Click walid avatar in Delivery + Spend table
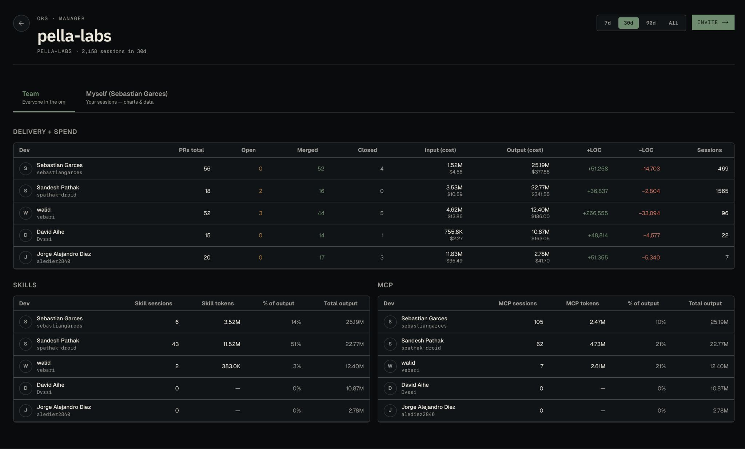The width and height of the screenshot is (745, 449). (x=25, y=213)
